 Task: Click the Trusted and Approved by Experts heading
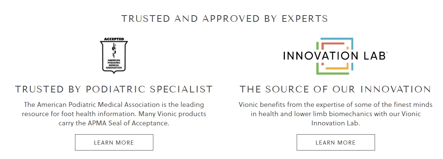[x=225, y=18]
